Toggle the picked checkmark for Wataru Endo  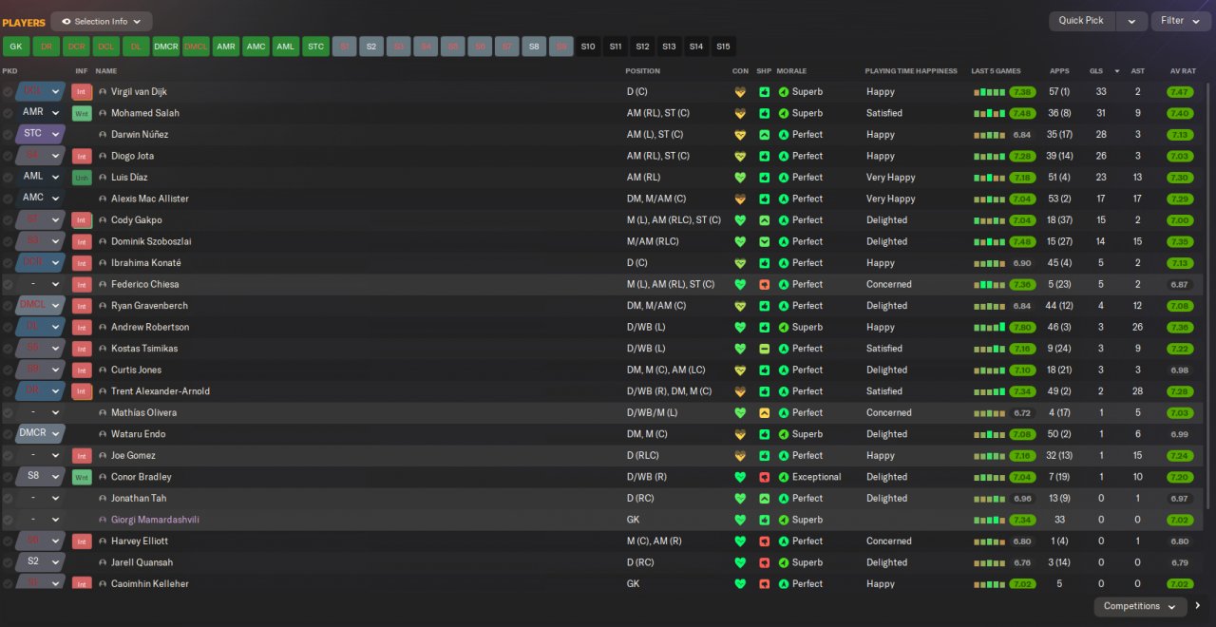click(8, 434)
